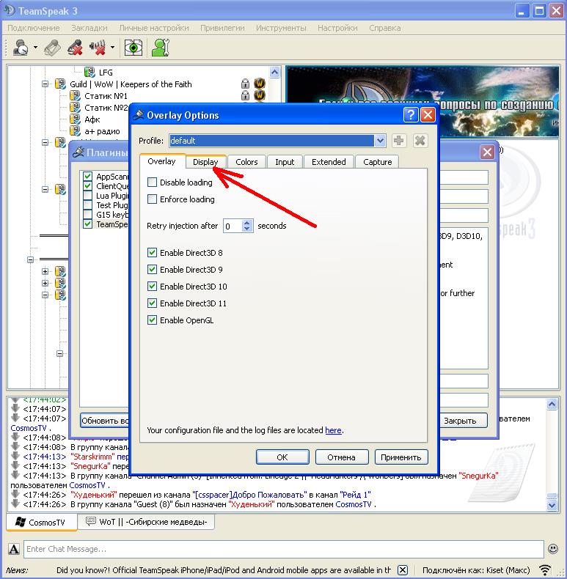Toggle the Lua Plugin checkbox in Плагины
This screenshot has width=567, height=579.
coord(87,196)
